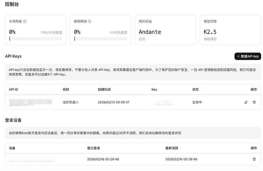This screenshot has width=263, height=171.
Task: Select creation time 2026/02/13 00:58:37
Action: 114,102
